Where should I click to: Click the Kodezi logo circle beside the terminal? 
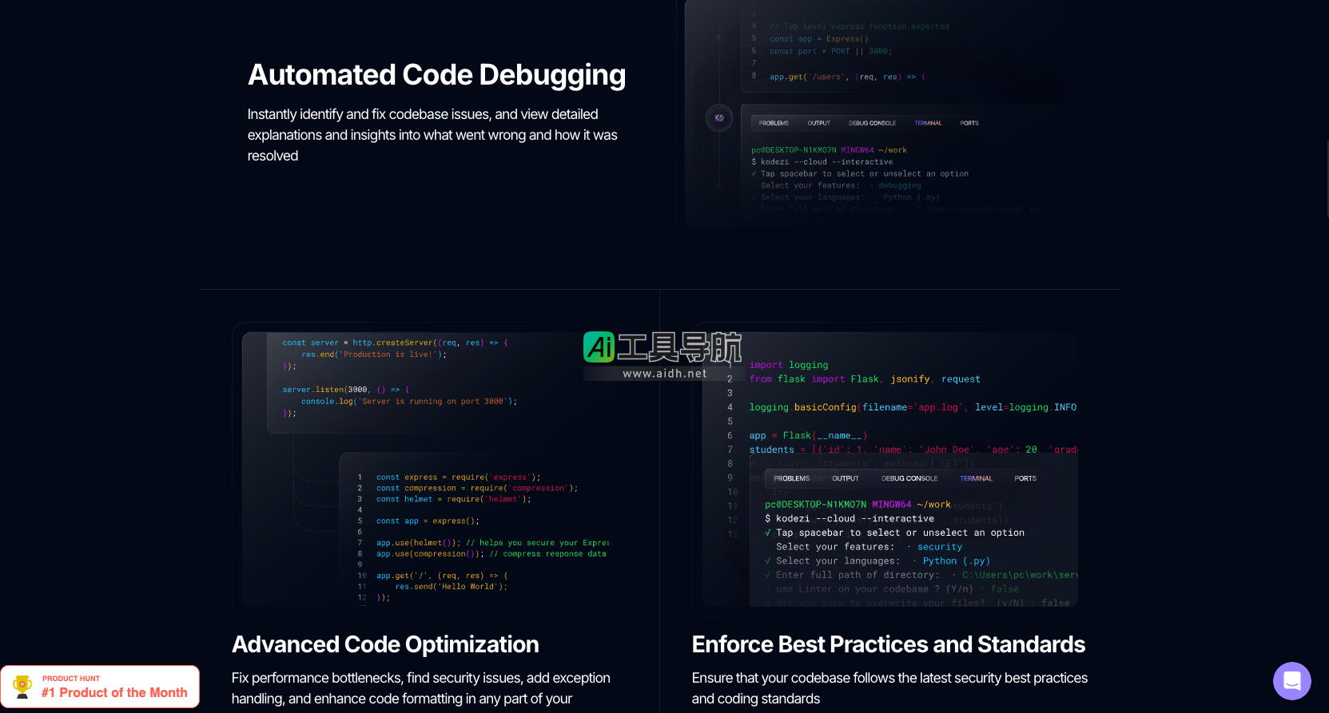(719, 118)
